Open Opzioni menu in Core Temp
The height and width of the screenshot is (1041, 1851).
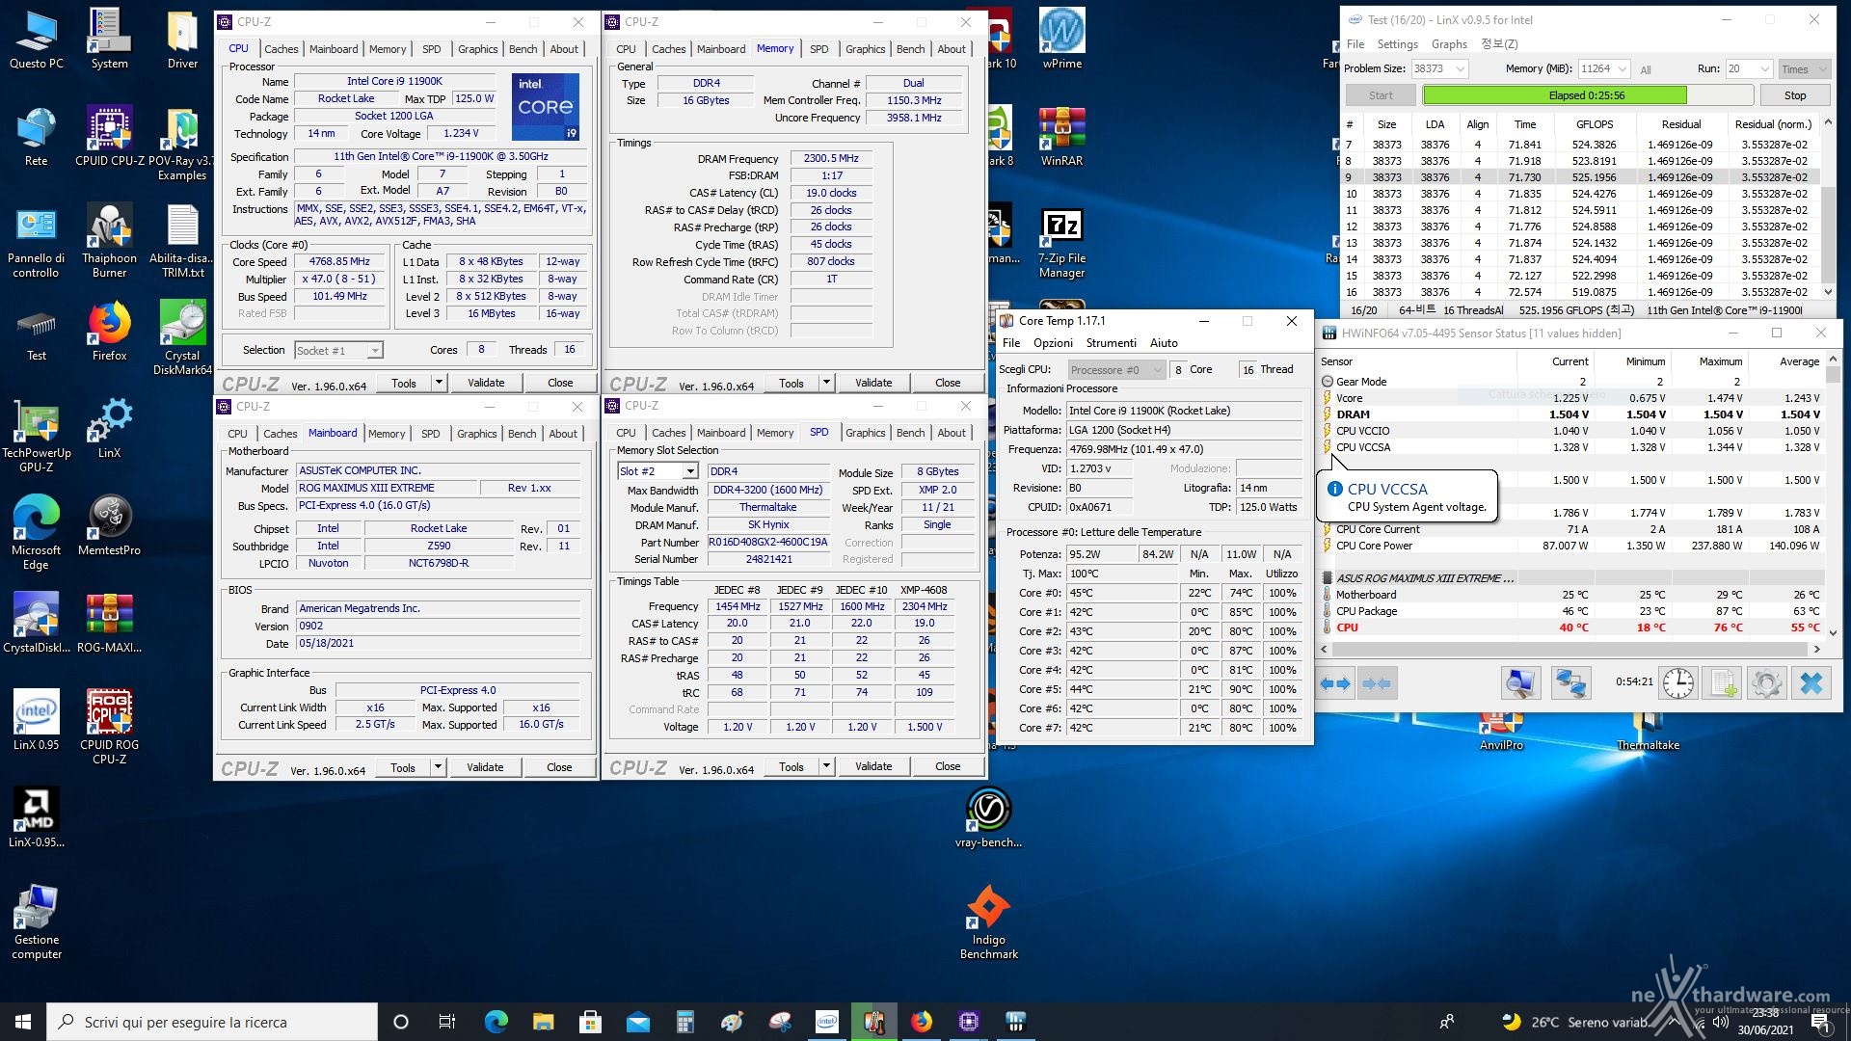[x=1053, y=343]
